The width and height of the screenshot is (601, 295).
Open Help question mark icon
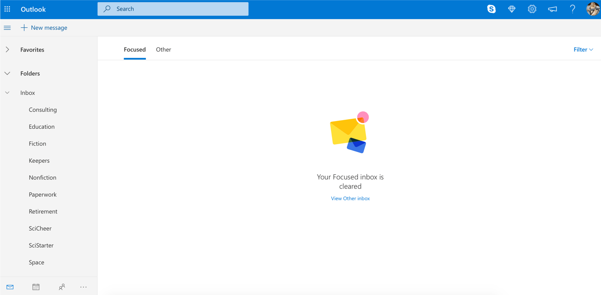pyautogui.click(x=573, y=9)
